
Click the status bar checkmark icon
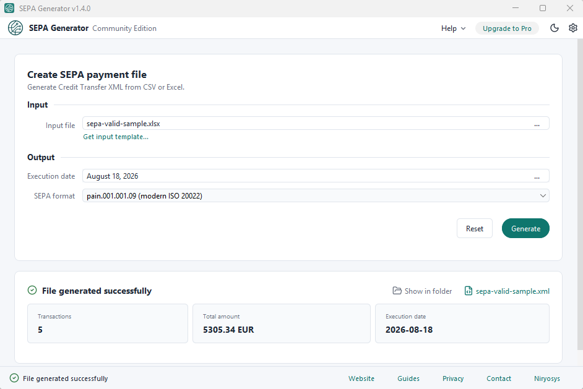[x=14, y=378]
